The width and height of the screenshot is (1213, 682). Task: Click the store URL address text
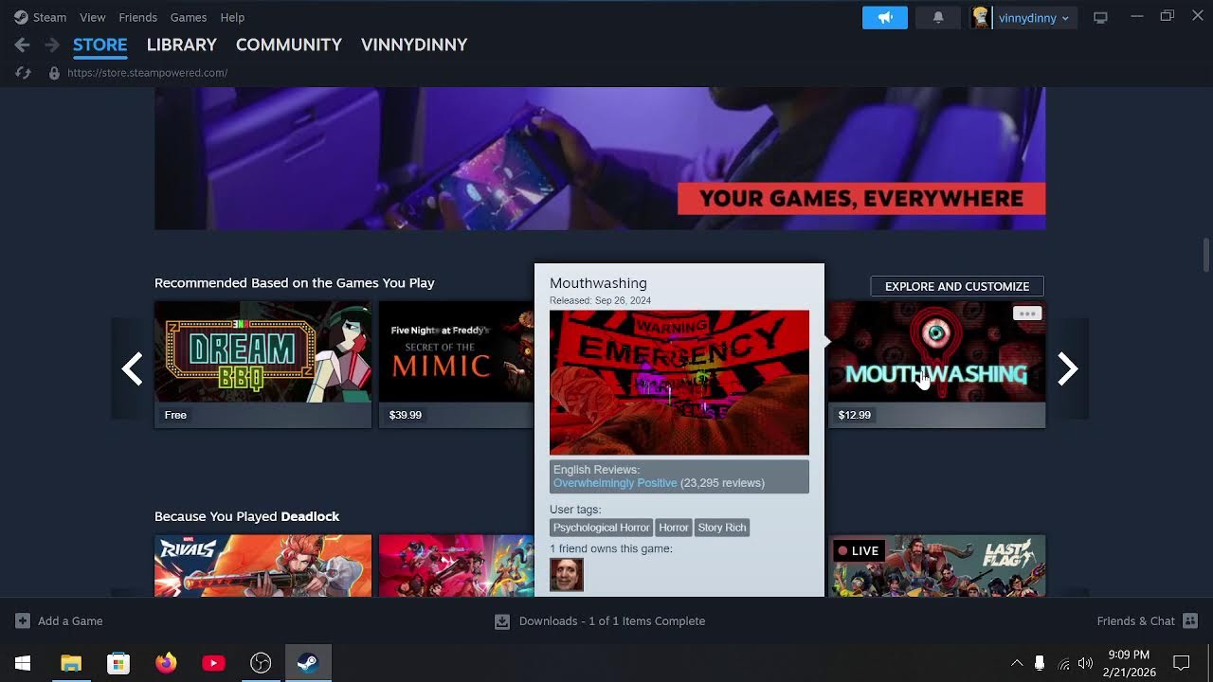(148, 73)
